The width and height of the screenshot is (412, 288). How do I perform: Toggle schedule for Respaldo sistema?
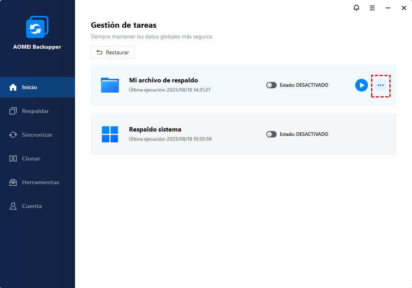[x=271, y=134]
